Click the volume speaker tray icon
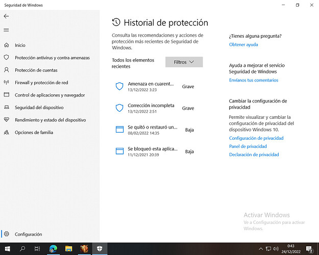The image size is (319, 255). pyautogui.click(x=276, y=248)
